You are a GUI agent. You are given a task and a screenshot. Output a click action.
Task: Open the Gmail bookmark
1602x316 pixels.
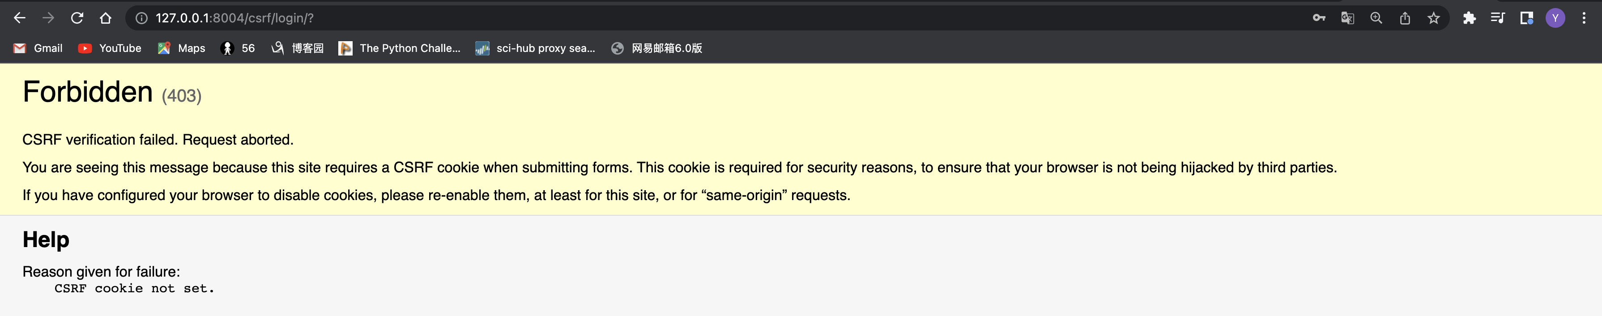pos(38,48)
